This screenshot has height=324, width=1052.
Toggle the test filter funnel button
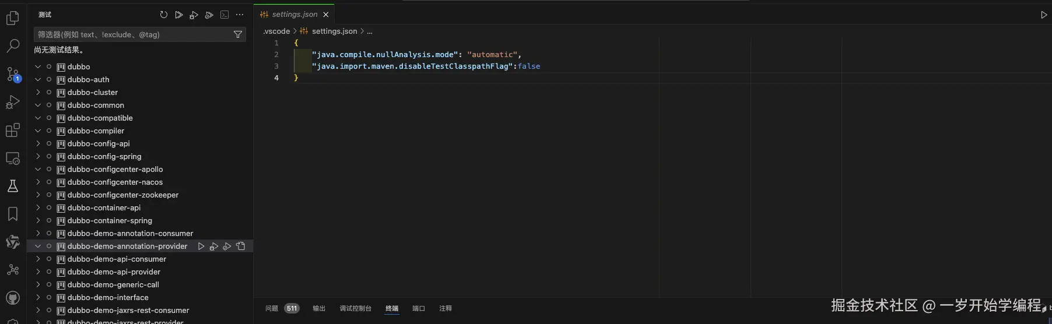[x=238, y=34]
